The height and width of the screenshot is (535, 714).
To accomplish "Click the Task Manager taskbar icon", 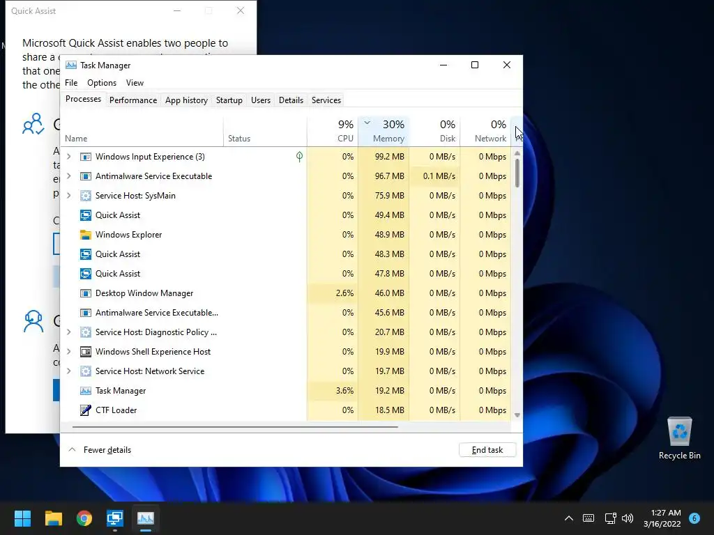I will tap(146, 518).
